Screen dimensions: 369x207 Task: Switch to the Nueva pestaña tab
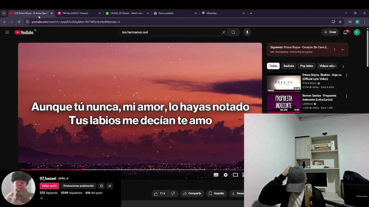pyautogui.click(x=173, y=13)
